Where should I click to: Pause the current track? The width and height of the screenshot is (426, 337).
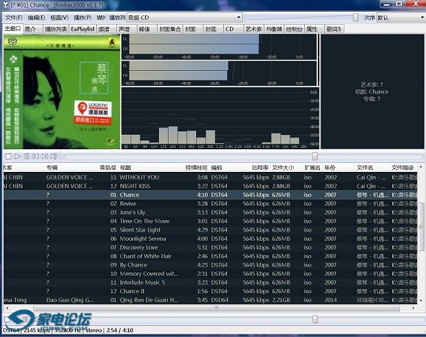(26, 157)
